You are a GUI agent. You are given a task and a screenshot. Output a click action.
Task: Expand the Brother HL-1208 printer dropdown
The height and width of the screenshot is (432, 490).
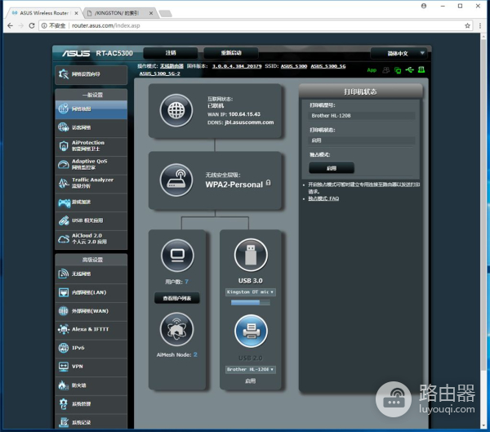coord(250,369)
